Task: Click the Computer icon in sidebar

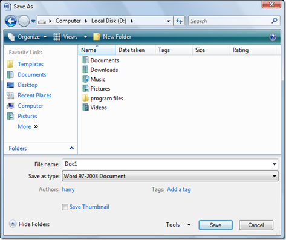Action: [x=10, y=106]
